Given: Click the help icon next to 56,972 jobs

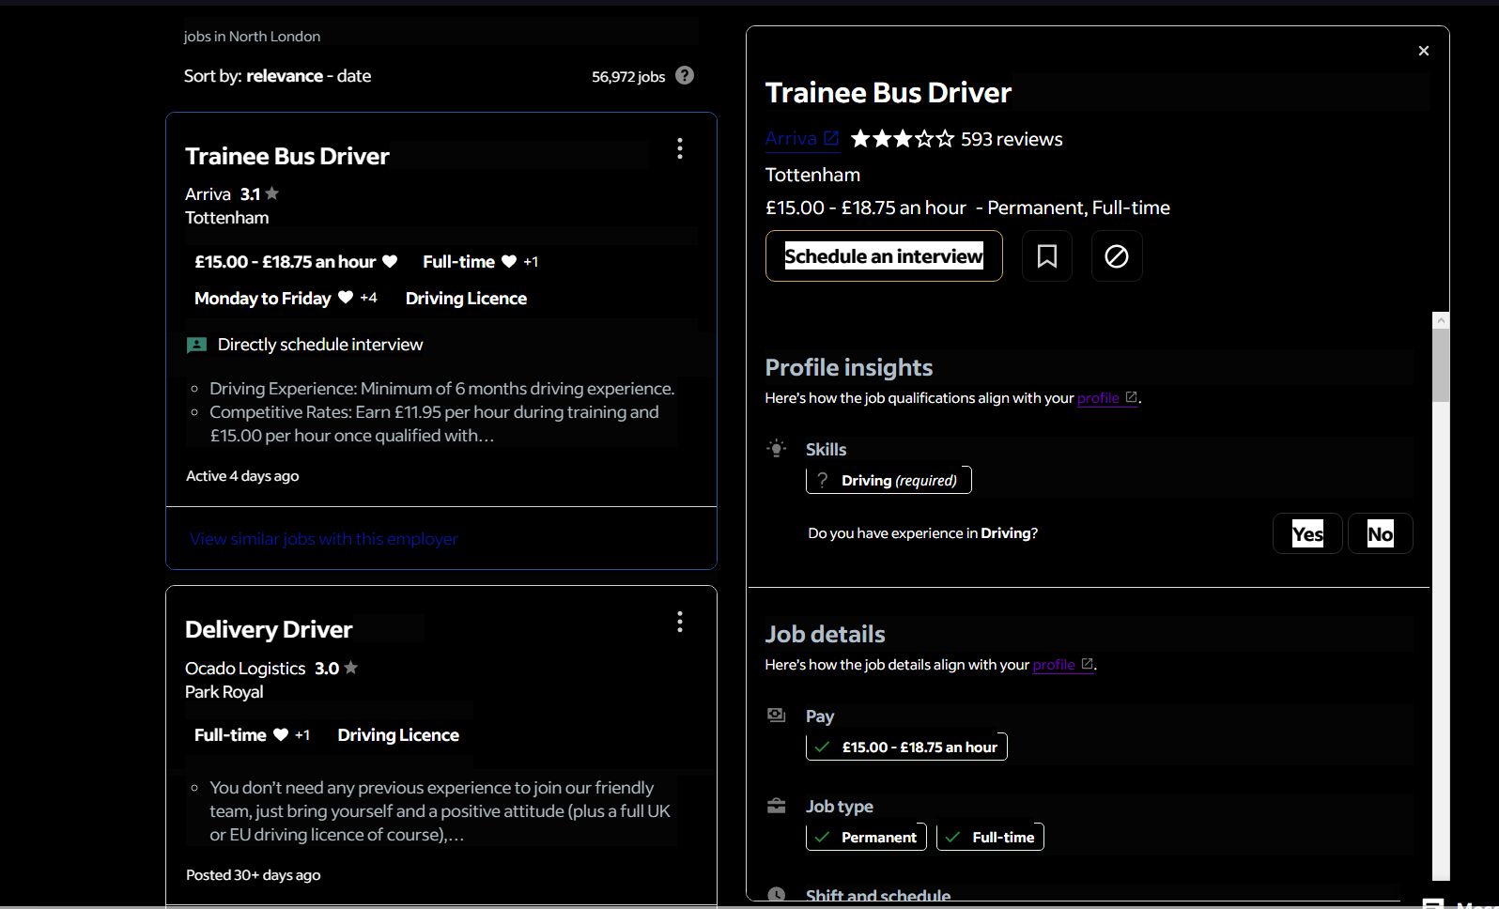Looking at the screenshot, I should [685, 76].
